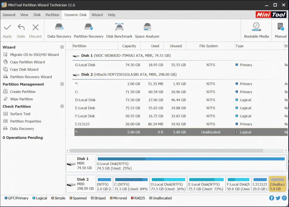Viewport: 289px width, 207px height.
Task: Click C:(NTFS) block in Disk 2 map
Action: [131, 184]
